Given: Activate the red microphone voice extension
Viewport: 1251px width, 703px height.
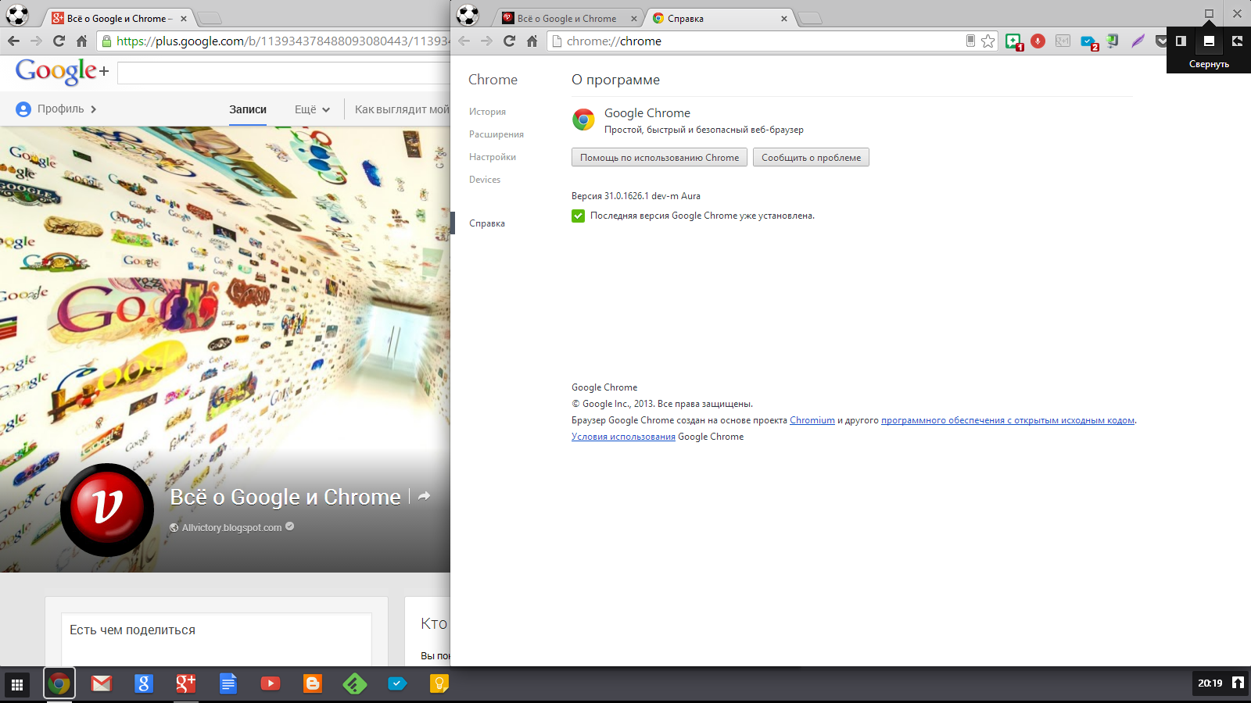Looking at the screenshot, I should click(1038, 41).
